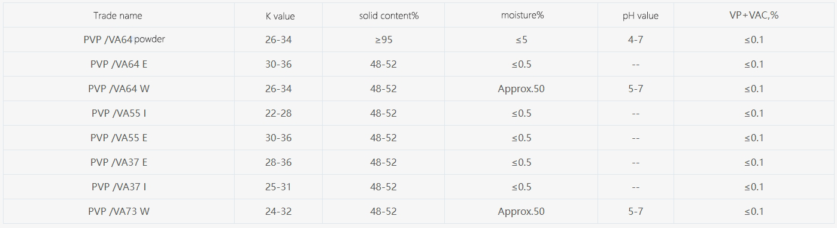This screenshot has width=837, height=228.
Task: Select the 25-31 K value cell
Action: coord(278,187)
